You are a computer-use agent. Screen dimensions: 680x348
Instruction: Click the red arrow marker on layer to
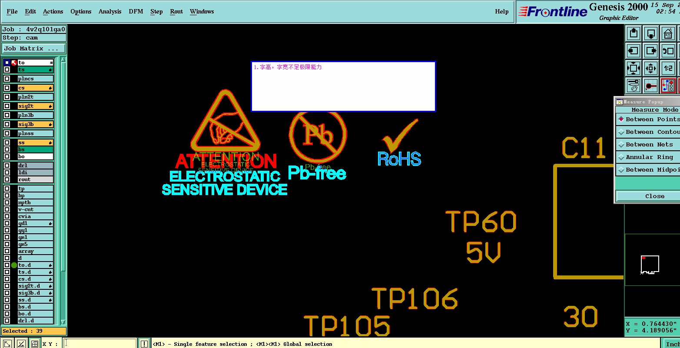[x=14, y=63]
